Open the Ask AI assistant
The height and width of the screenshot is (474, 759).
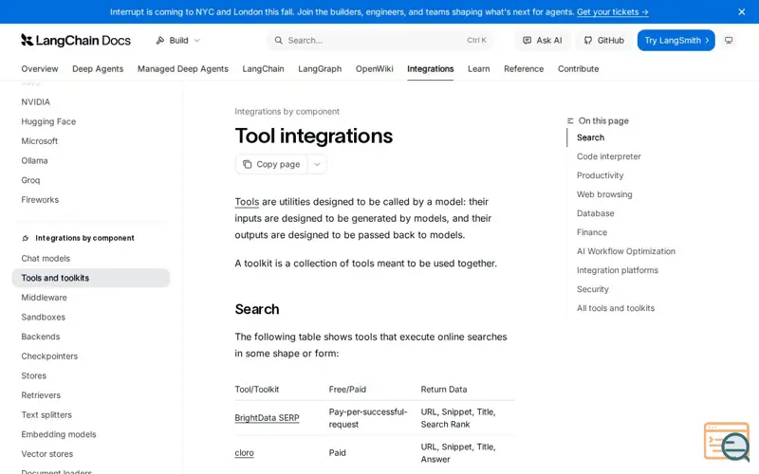(542, 40)
